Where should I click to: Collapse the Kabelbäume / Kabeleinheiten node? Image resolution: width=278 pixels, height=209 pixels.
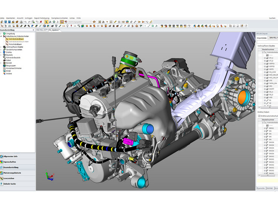(x=1, y=36)
